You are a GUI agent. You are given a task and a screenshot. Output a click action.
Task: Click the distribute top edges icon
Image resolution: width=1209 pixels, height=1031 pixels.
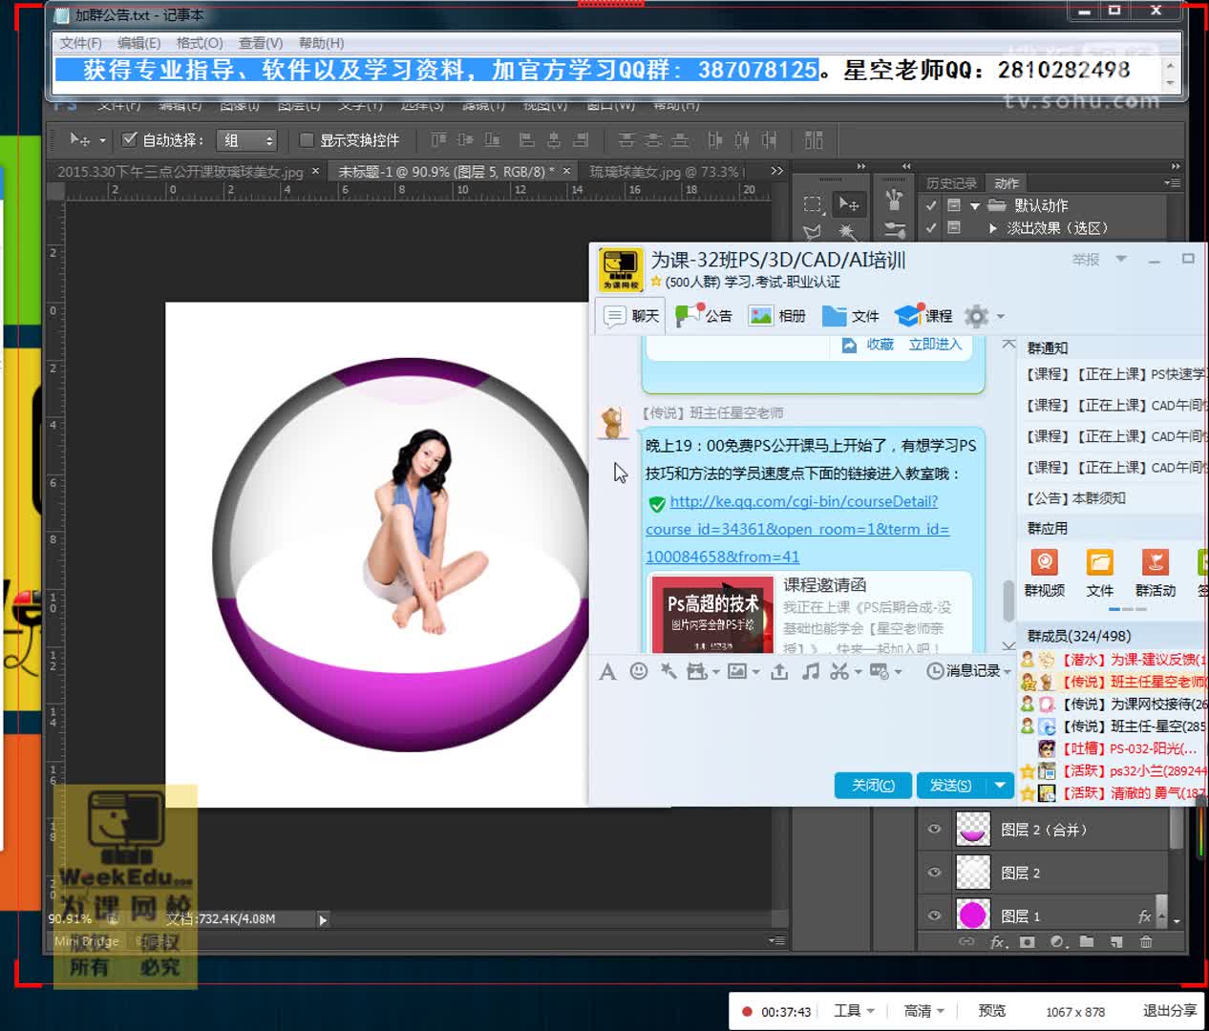pos(626,140)
